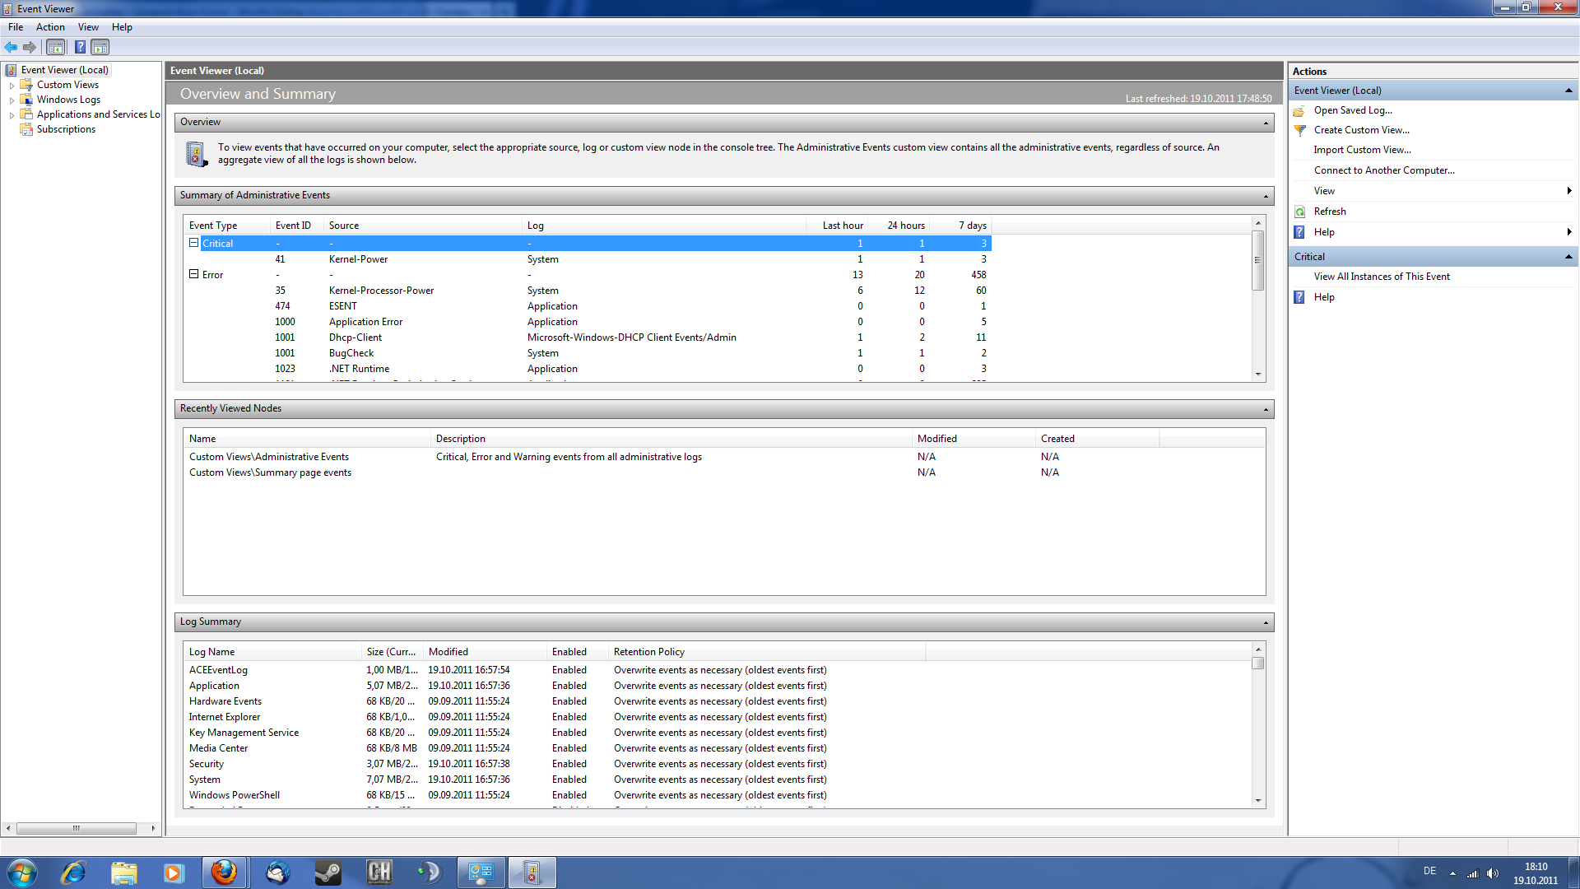Click Show/Hide Console Tree toolbar icon

click(x=56, y=48)
